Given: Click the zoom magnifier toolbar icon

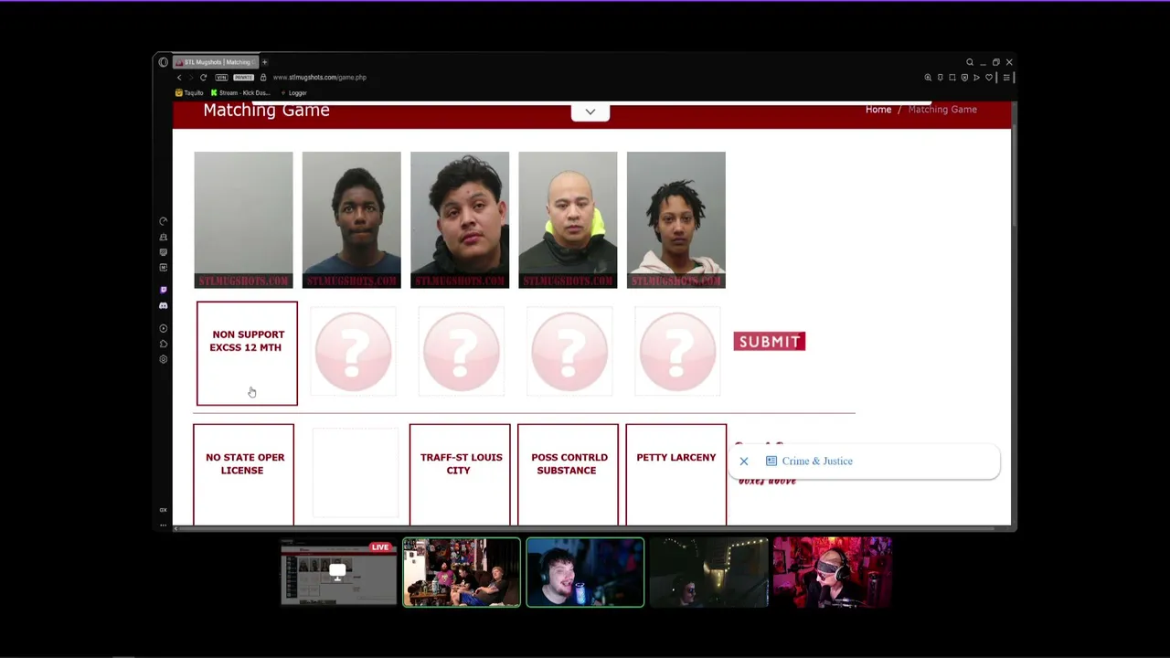Looking at the screenshot, I should (928, 78).
